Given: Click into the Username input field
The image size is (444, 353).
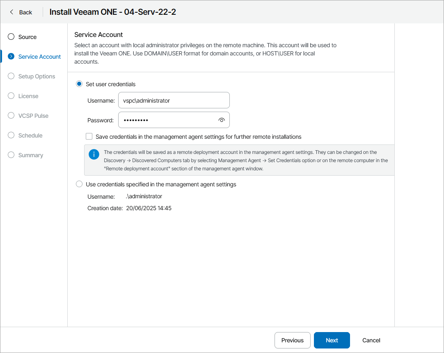Looking at the screenshot, I should click(174, 101).
